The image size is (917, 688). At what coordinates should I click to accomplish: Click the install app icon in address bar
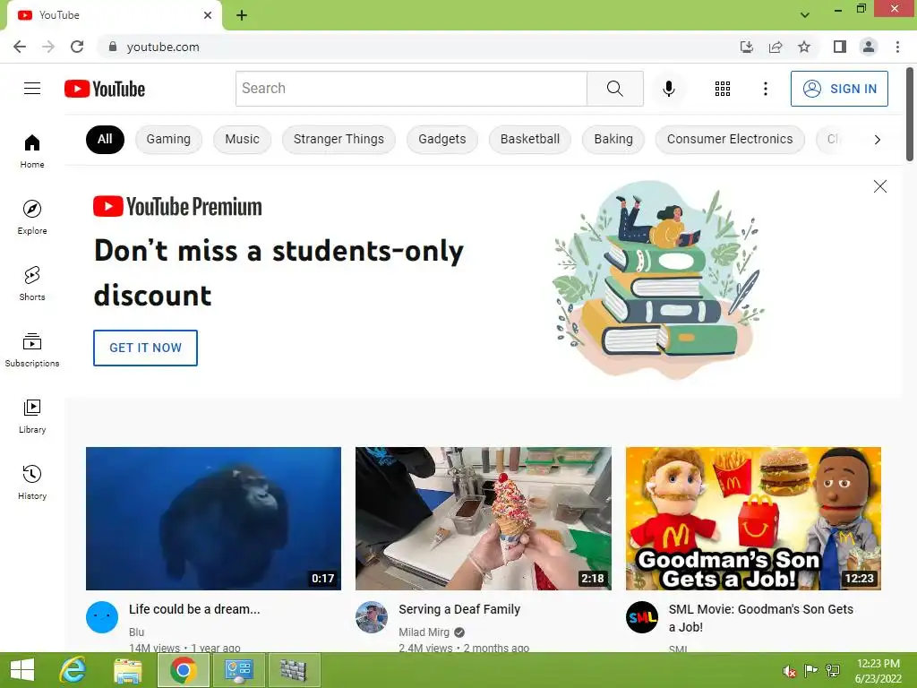746,47
